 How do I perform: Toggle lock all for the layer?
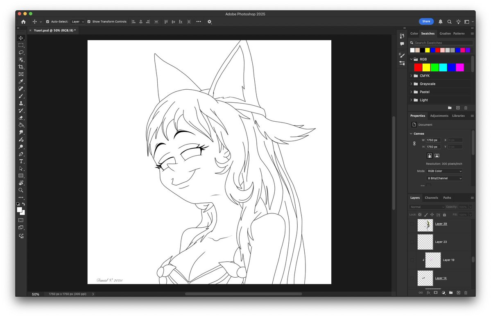(x=444, y=215)
